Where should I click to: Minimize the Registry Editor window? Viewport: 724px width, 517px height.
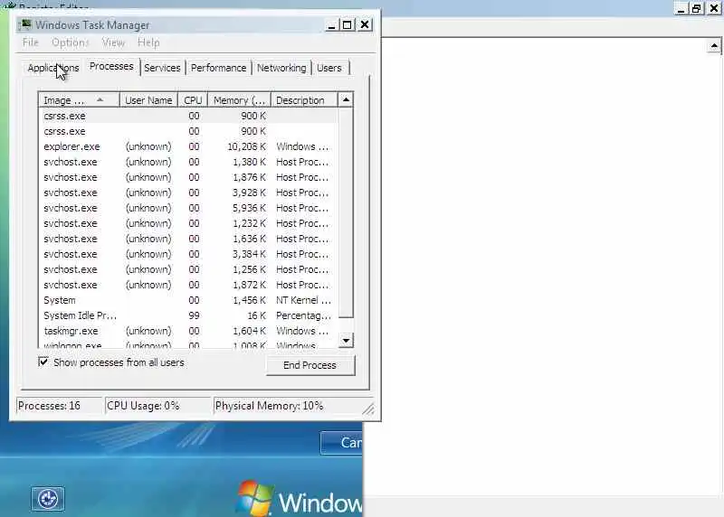pyautogui.click(x=681, y=8)
